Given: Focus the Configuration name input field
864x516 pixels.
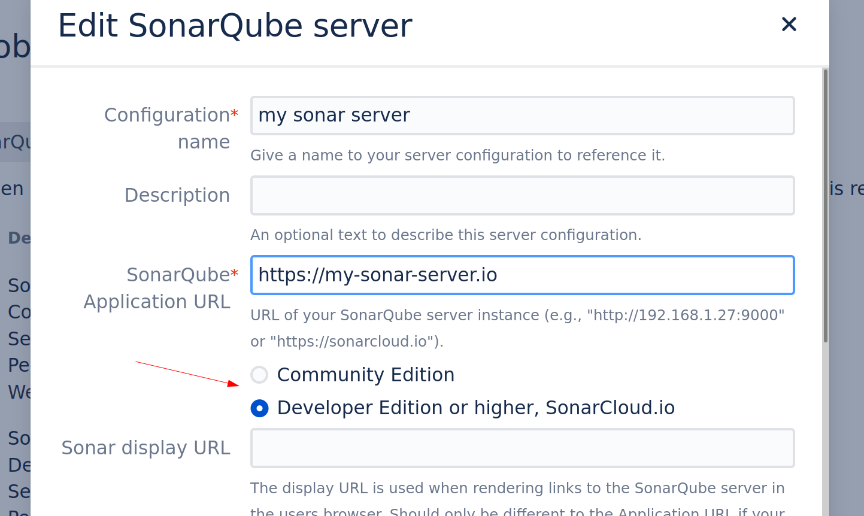Looking at the screenshot, I should [522, 116].
